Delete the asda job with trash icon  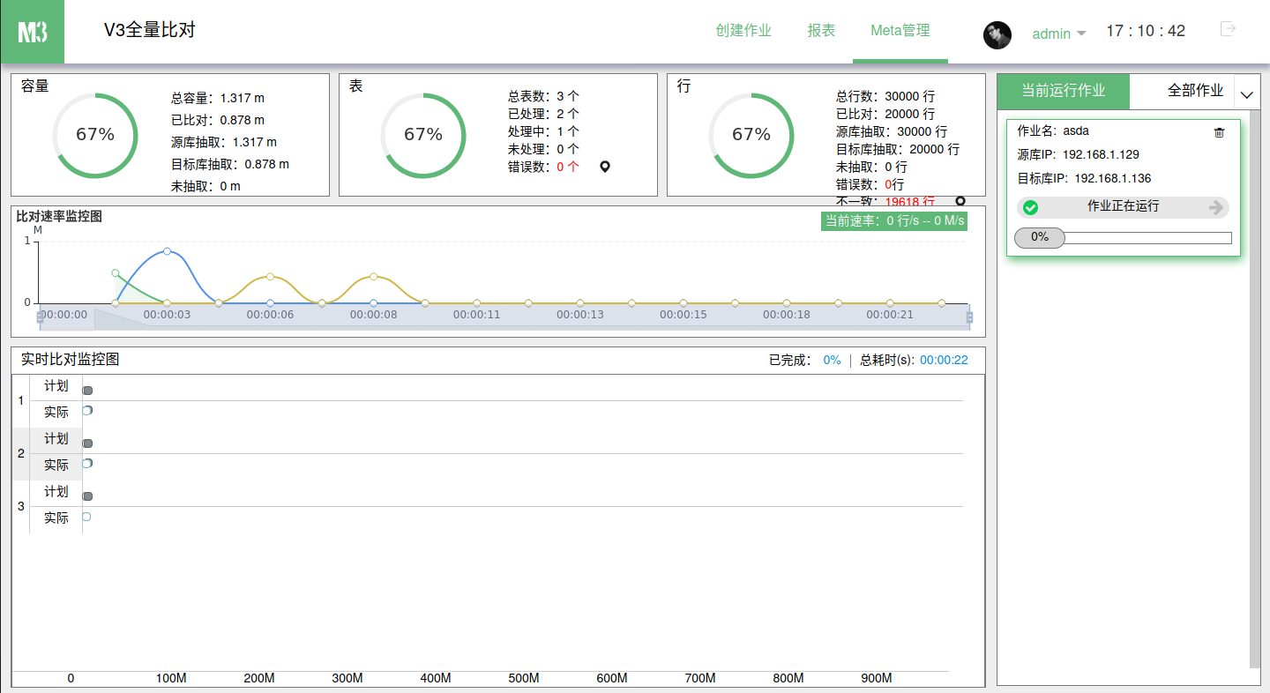click(1220, 132)
